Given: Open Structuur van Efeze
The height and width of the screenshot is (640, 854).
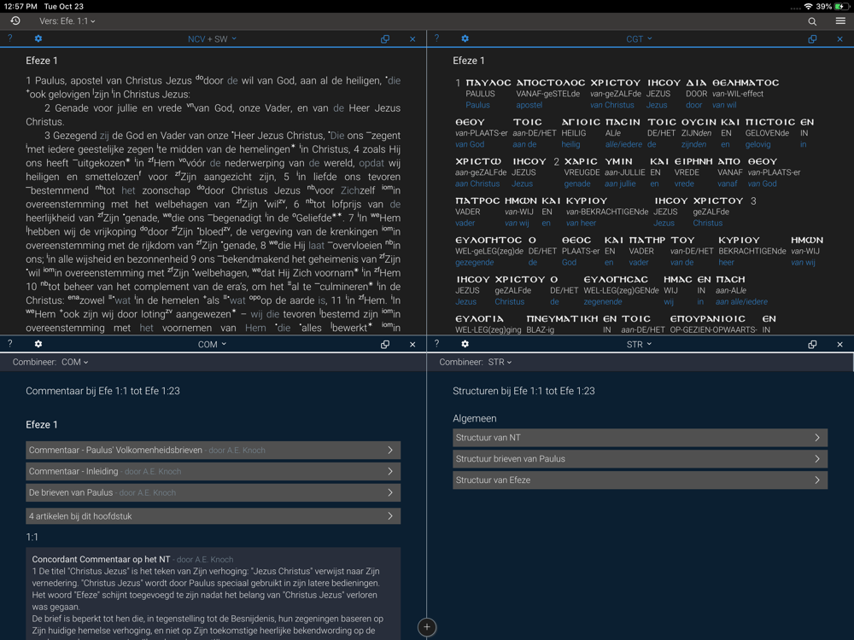Looking at the screenshot, I should pyautogui.click(x=640, y=480).
